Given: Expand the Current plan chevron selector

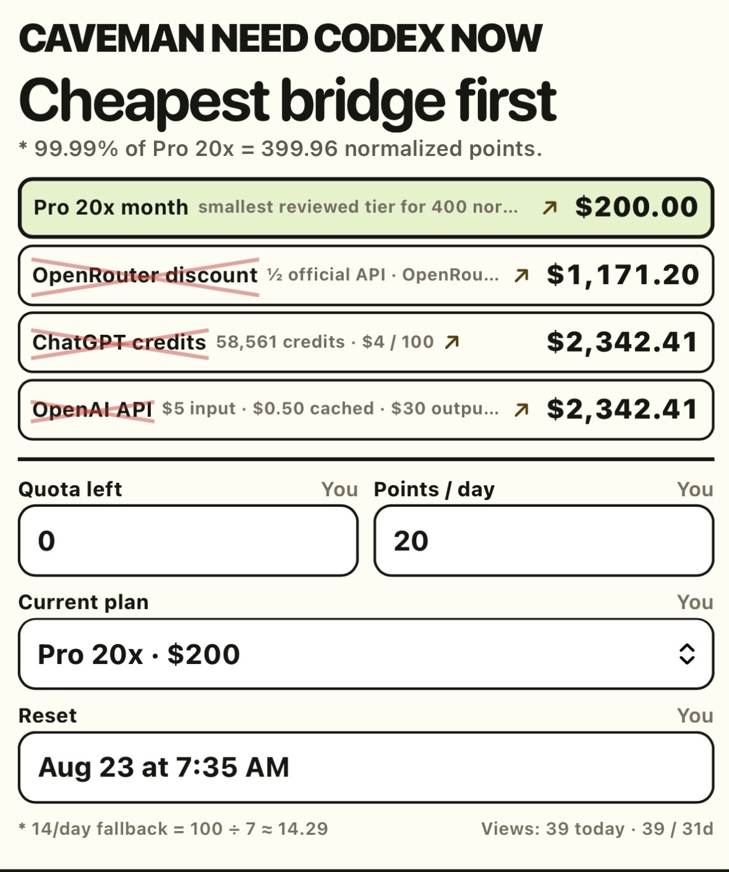Looking at the screenshot, I should 687,654.
